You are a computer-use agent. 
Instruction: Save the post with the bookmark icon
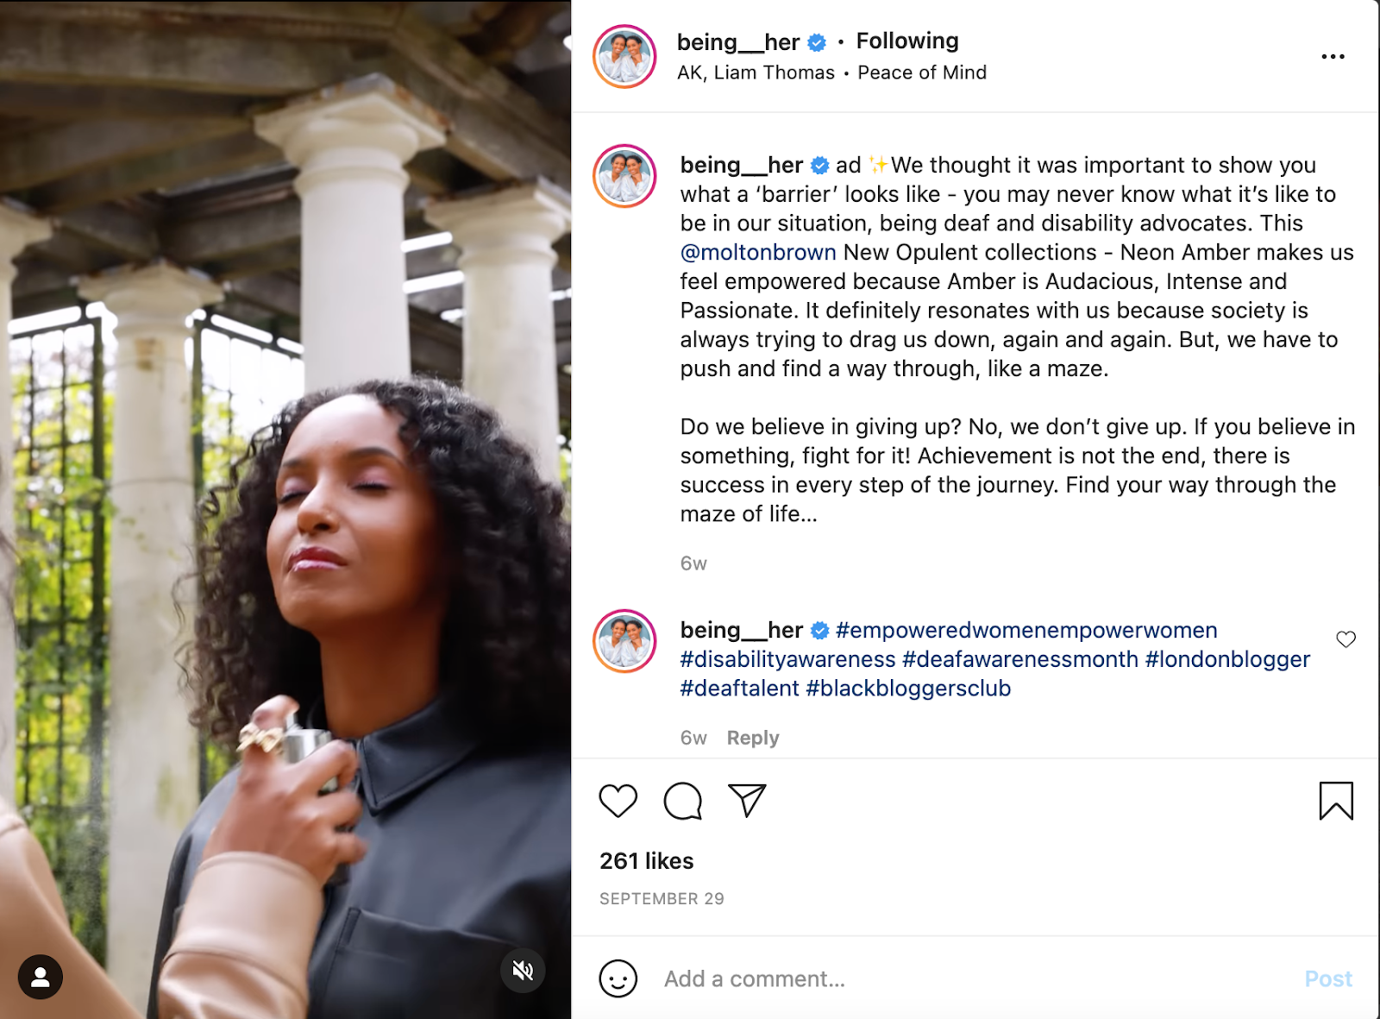1335,801
